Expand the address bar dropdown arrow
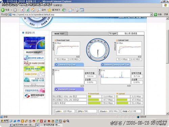Screen dimensions: 169x127 151,15
